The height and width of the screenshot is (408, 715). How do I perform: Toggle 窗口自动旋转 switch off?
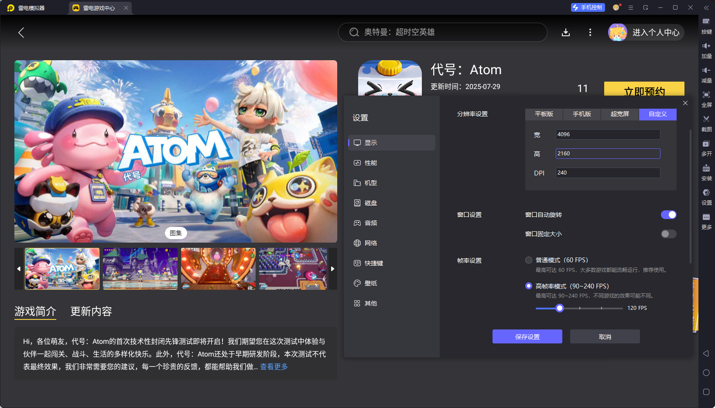(668, 215)
